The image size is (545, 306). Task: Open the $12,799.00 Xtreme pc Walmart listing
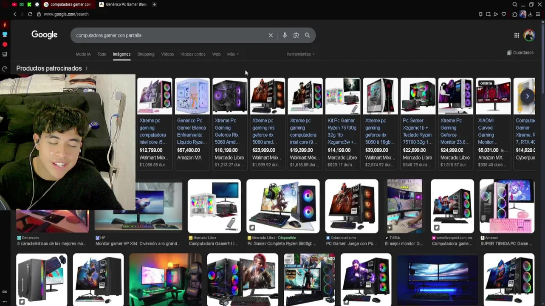point(155,123)
